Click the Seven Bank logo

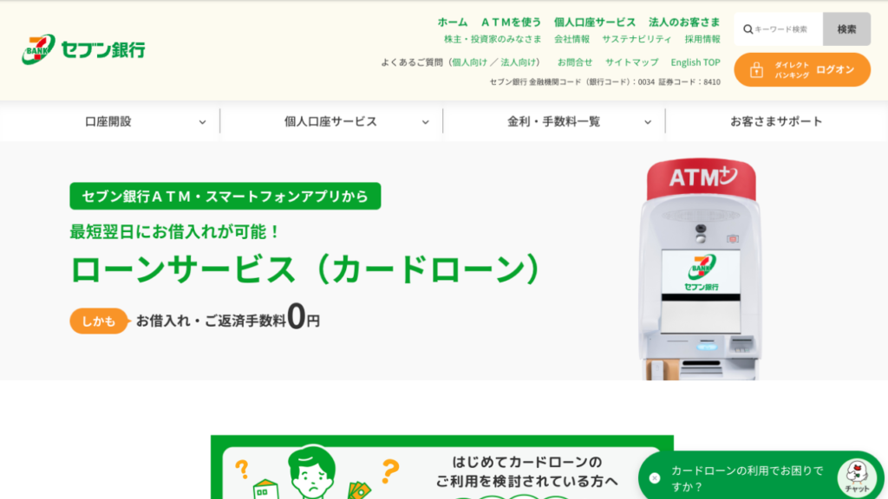pos(83,49)
